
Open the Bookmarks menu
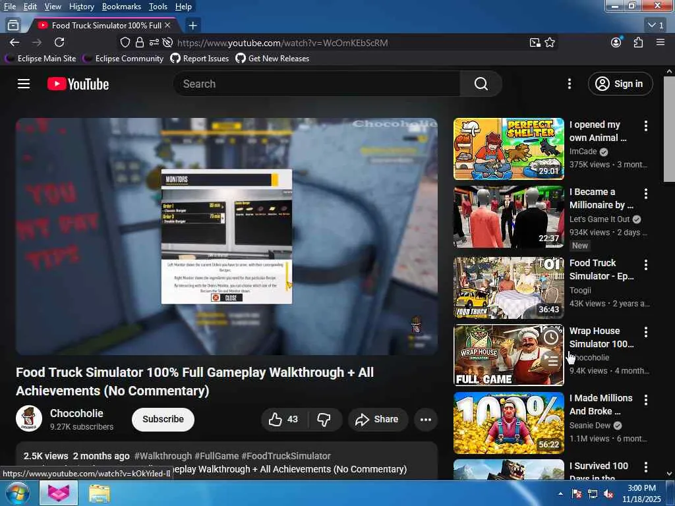(x=121, y=7)
